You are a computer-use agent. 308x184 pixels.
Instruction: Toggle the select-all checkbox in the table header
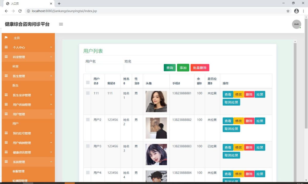click(88, 82)
